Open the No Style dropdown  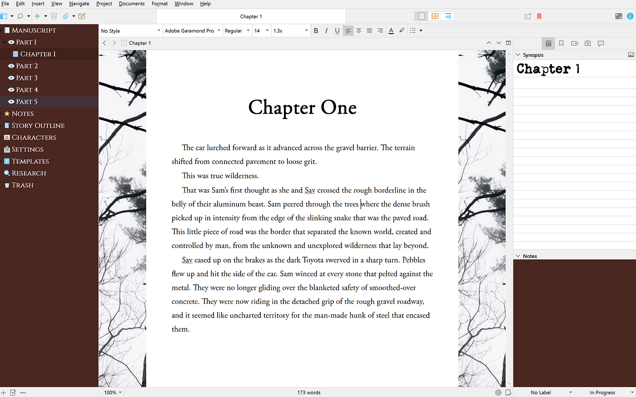[x=131, y=30]
